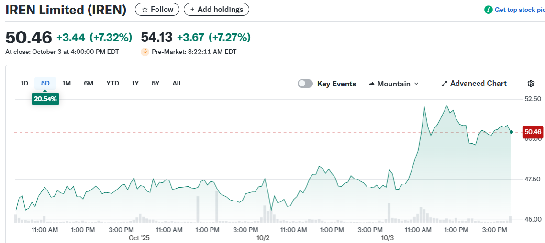Click the Advanced Chart expand arrows icon
Screen dimensions: 545x243
(445, 84)
